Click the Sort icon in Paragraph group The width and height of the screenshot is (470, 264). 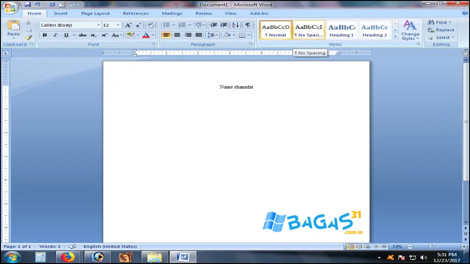coord(235,25)
